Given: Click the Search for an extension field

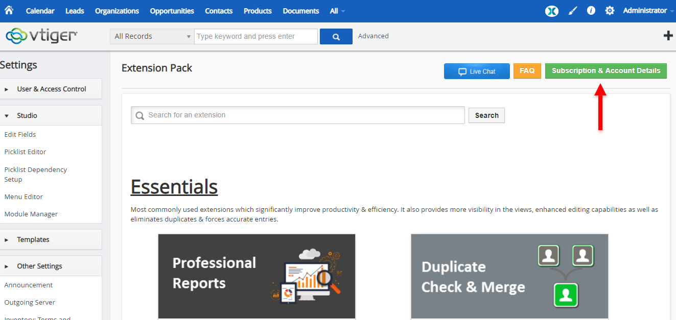Looking at the screenshot, I should pyautogui.click(x=298, y=115).
